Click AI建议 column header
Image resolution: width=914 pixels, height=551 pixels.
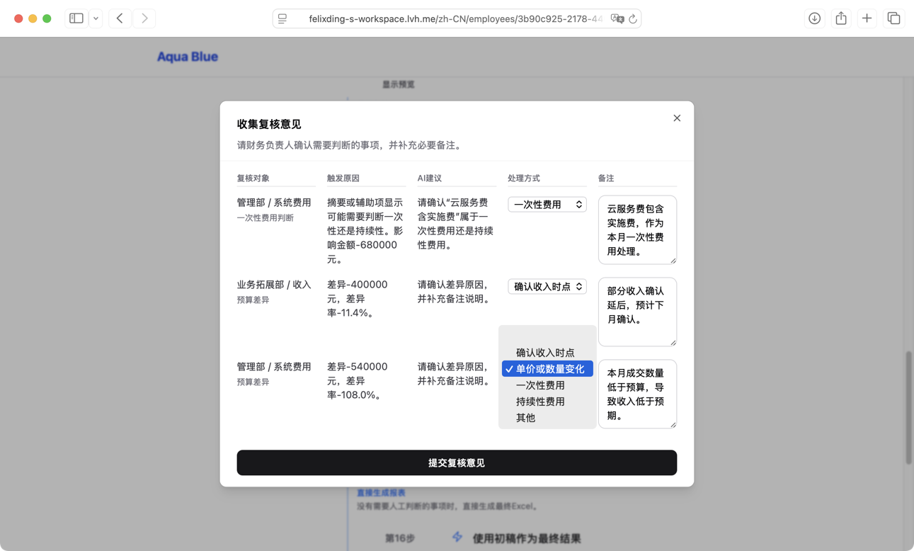pos(430,178)
